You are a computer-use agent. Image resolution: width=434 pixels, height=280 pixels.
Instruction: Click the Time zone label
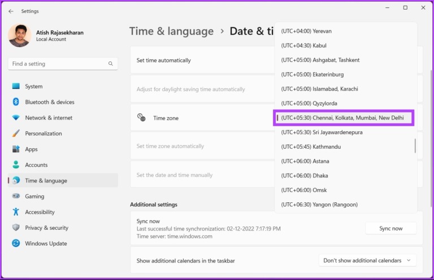166,118
